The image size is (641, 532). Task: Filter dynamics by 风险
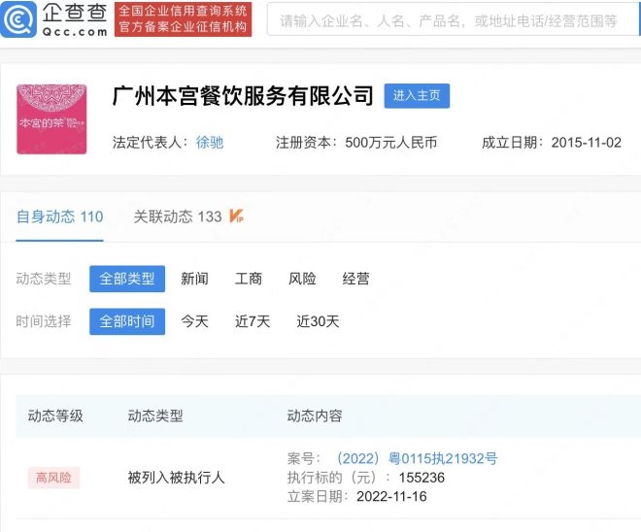302,279
